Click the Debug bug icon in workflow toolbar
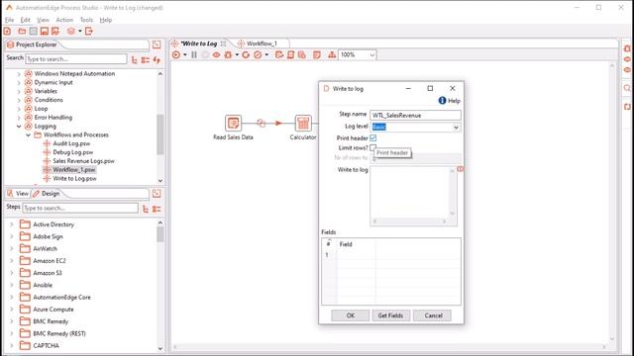 [229, 55]
